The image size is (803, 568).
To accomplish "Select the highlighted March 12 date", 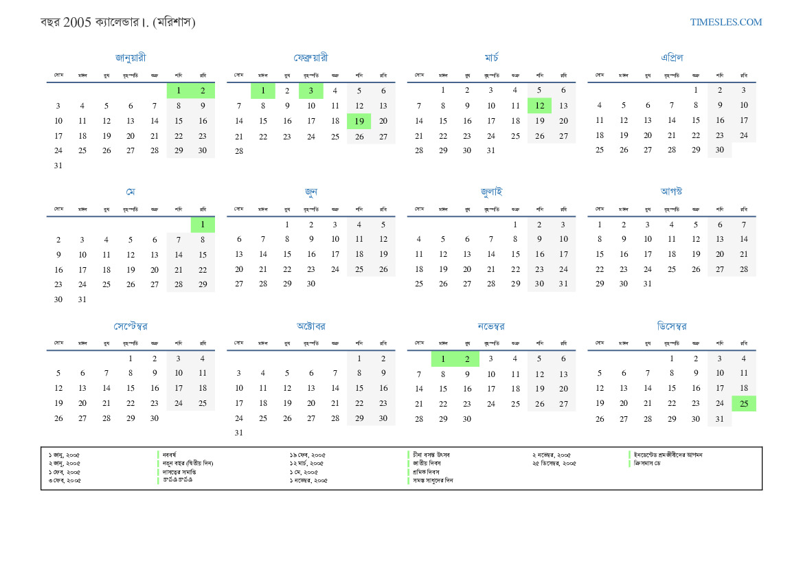I will (539, 105).
